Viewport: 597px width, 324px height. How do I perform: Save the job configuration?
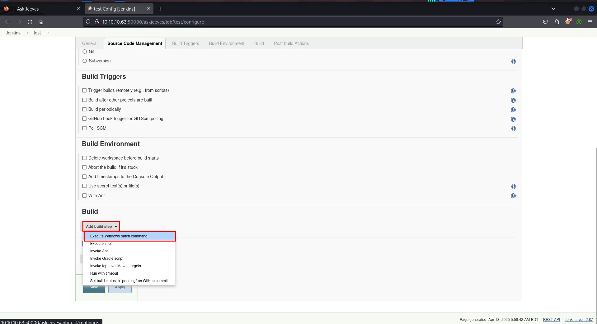click(x=94, y=288)
